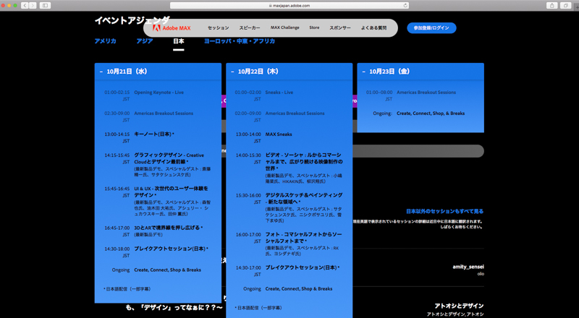The width and height of the screenshot is (579, 318).
Task: Select the Opening Keynote - Live entry
Action: coord(159,93)
